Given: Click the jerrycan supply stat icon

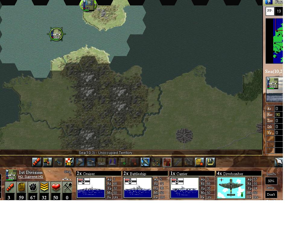Looking at the screenshot, I should pyautogui.click(x=21, y=187).
